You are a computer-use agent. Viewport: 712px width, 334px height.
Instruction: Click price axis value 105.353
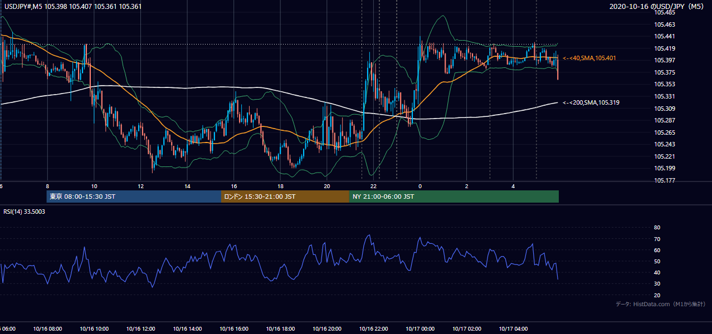(x=665, y=84)
